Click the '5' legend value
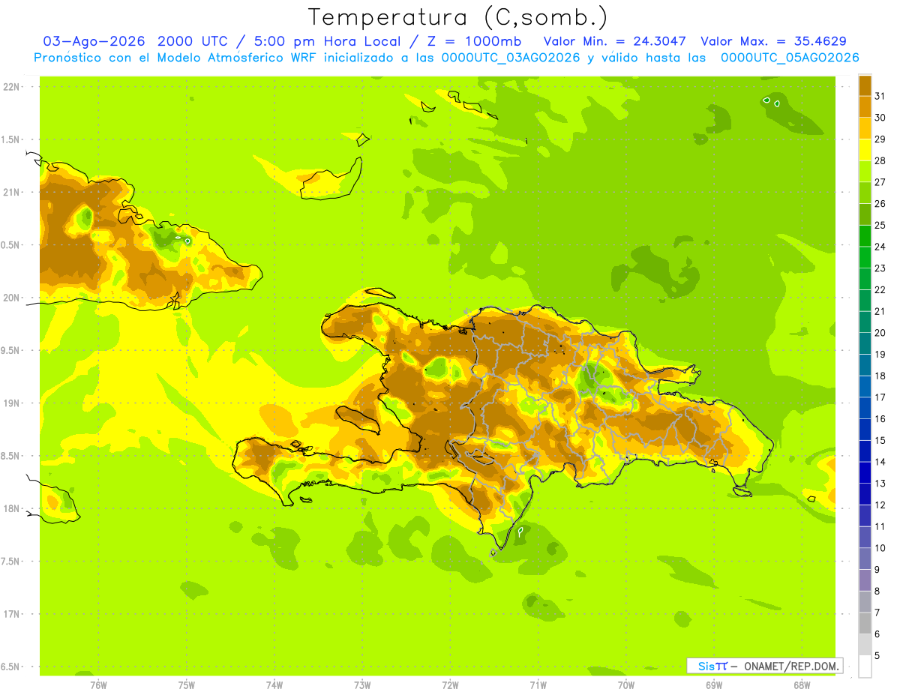Screen dimensions: 900x695 tap(877, 655)
